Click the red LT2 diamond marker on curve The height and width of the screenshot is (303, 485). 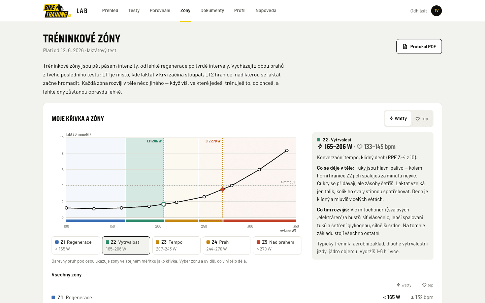pos(222,189)
